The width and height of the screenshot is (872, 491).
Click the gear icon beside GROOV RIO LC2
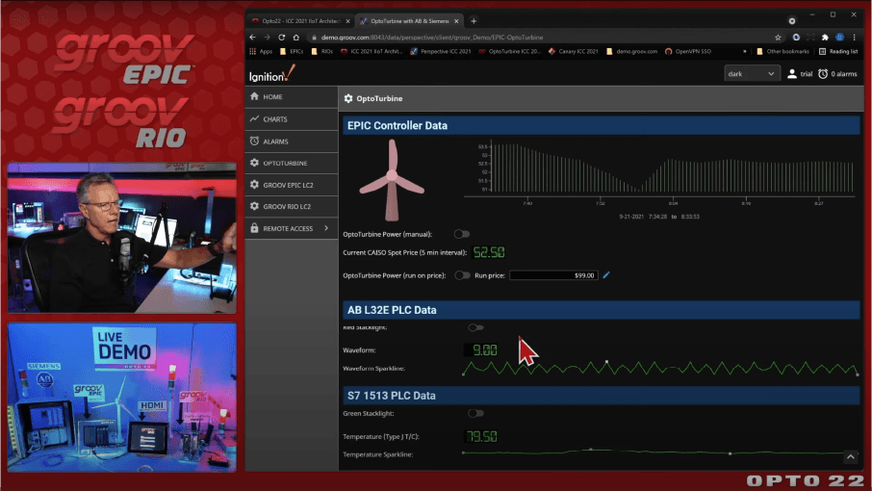coord(254,206)
